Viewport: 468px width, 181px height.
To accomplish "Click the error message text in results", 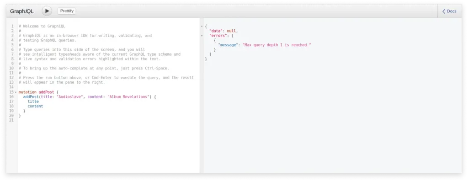I will pos(277,45).
